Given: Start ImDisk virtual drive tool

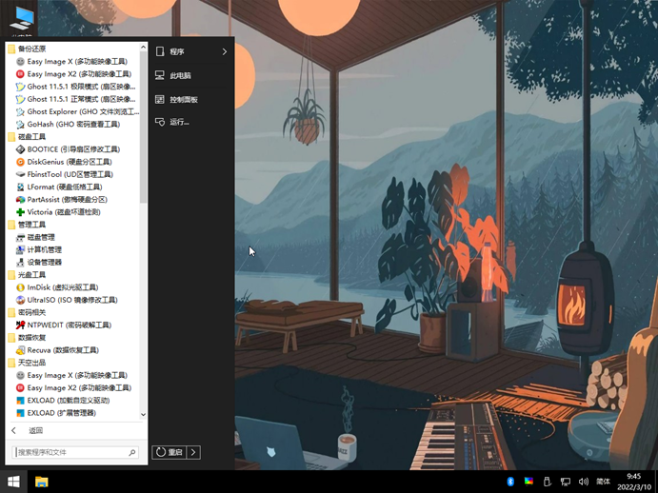Looking at the screenshot, I should (62, 287).
